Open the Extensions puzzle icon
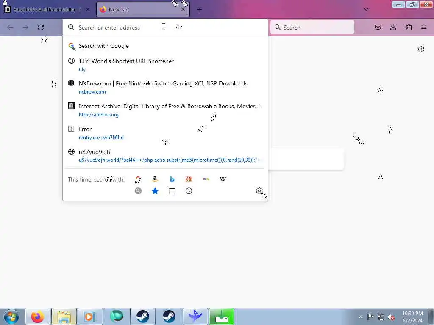The image size is (434, 325). click(x=409, y=27)
